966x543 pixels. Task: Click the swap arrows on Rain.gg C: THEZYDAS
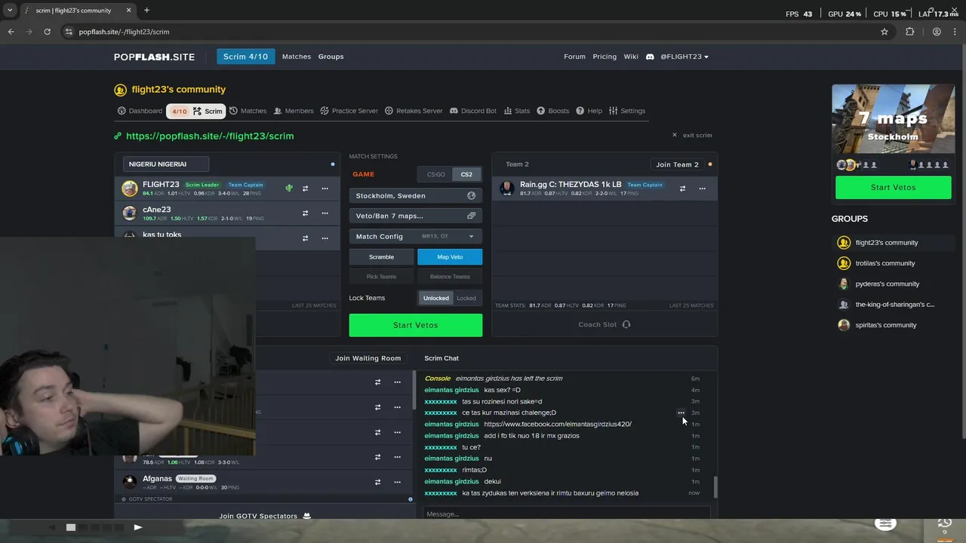click(x=682, y=189)
